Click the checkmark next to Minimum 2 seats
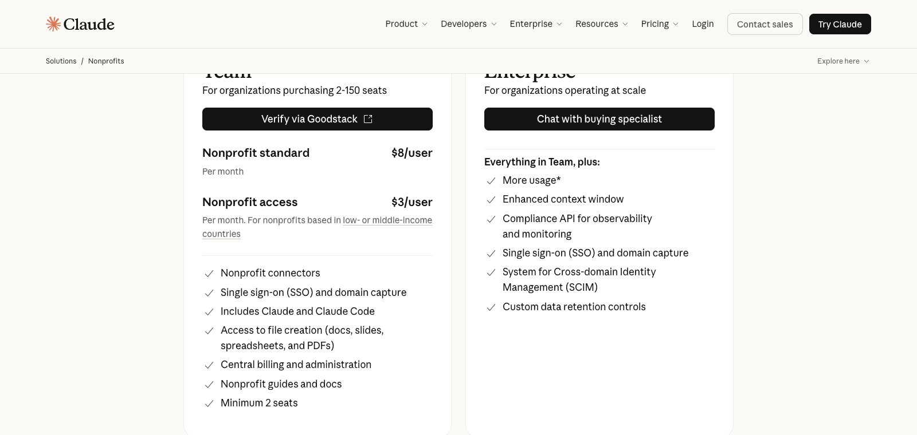 coord(209,404)
